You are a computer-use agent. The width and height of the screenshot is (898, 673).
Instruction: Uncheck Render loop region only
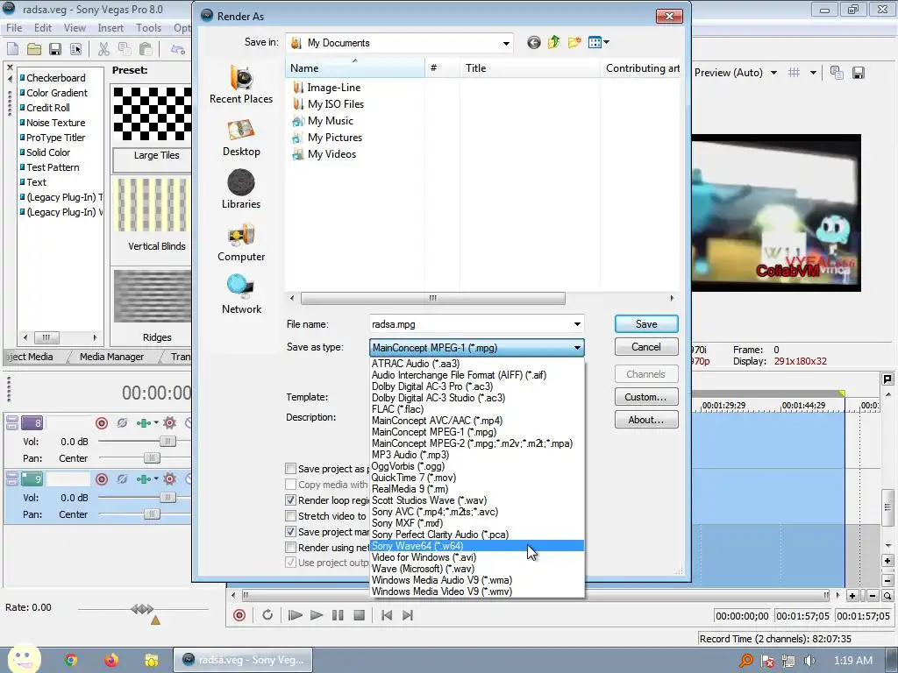[291, 500]
